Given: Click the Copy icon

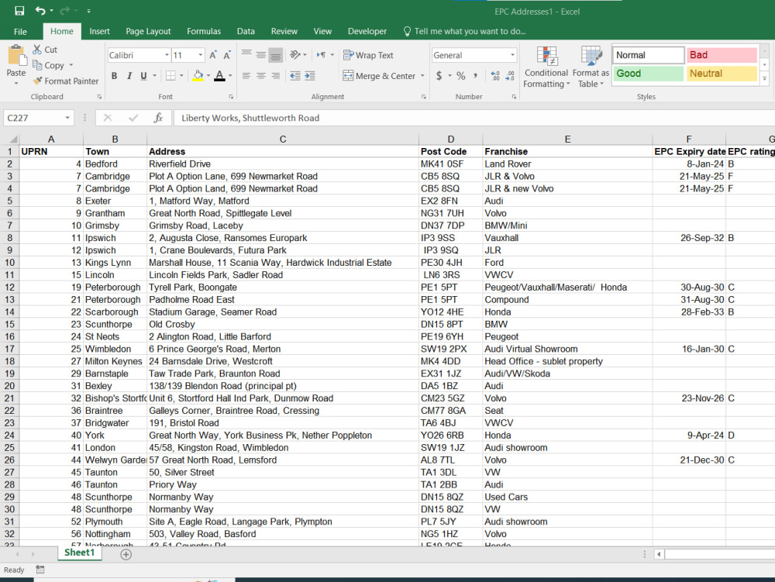Looking at the screenshot, I should point(37,65).
